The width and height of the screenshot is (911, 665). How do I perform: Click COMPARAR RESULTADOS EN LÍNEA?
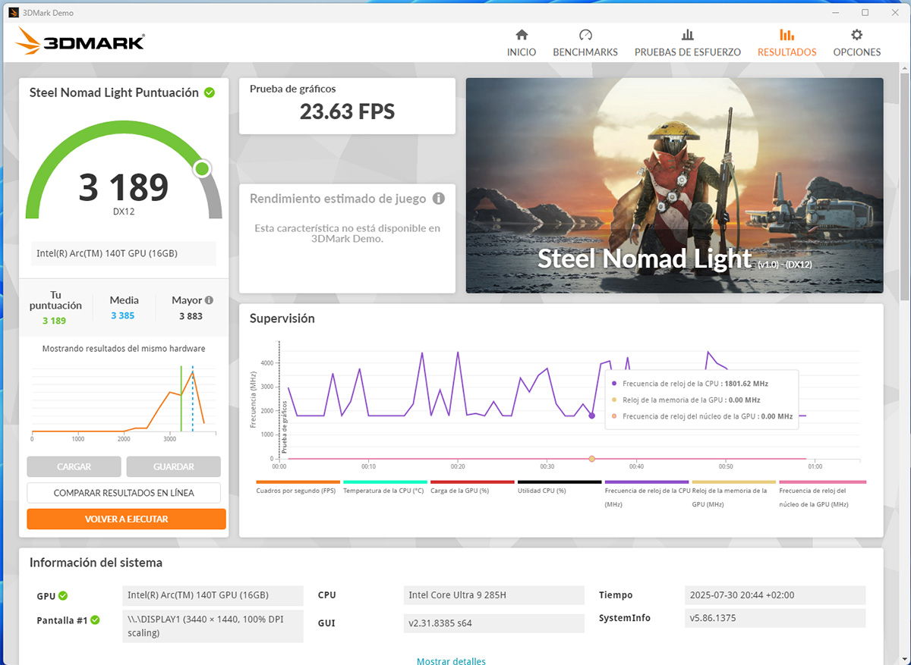click(124, 493)
